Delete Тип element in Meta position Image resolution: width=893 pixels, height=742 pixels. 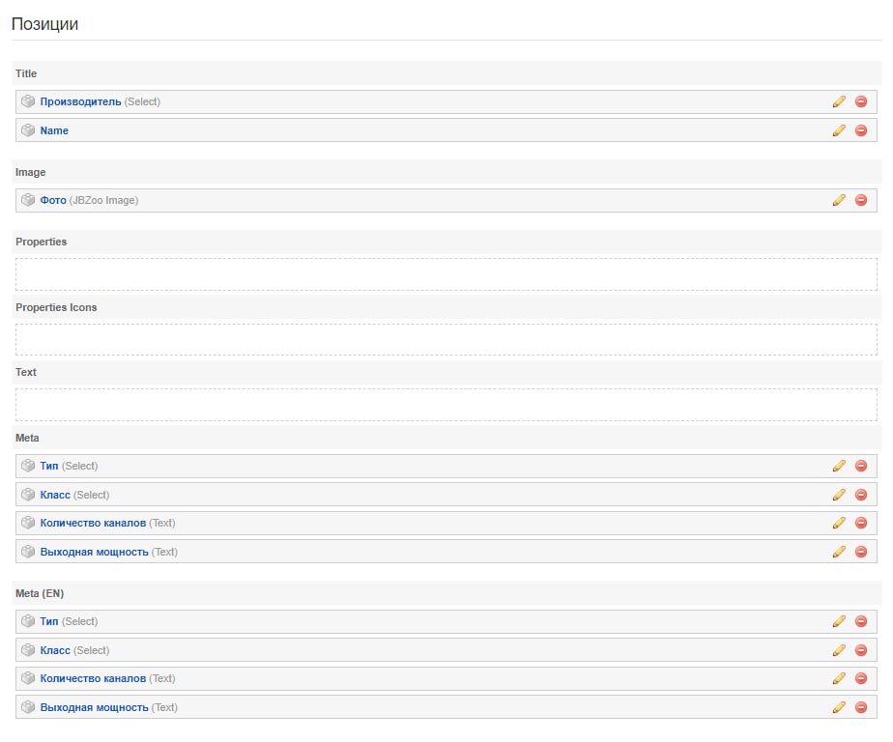coord(861,466)
